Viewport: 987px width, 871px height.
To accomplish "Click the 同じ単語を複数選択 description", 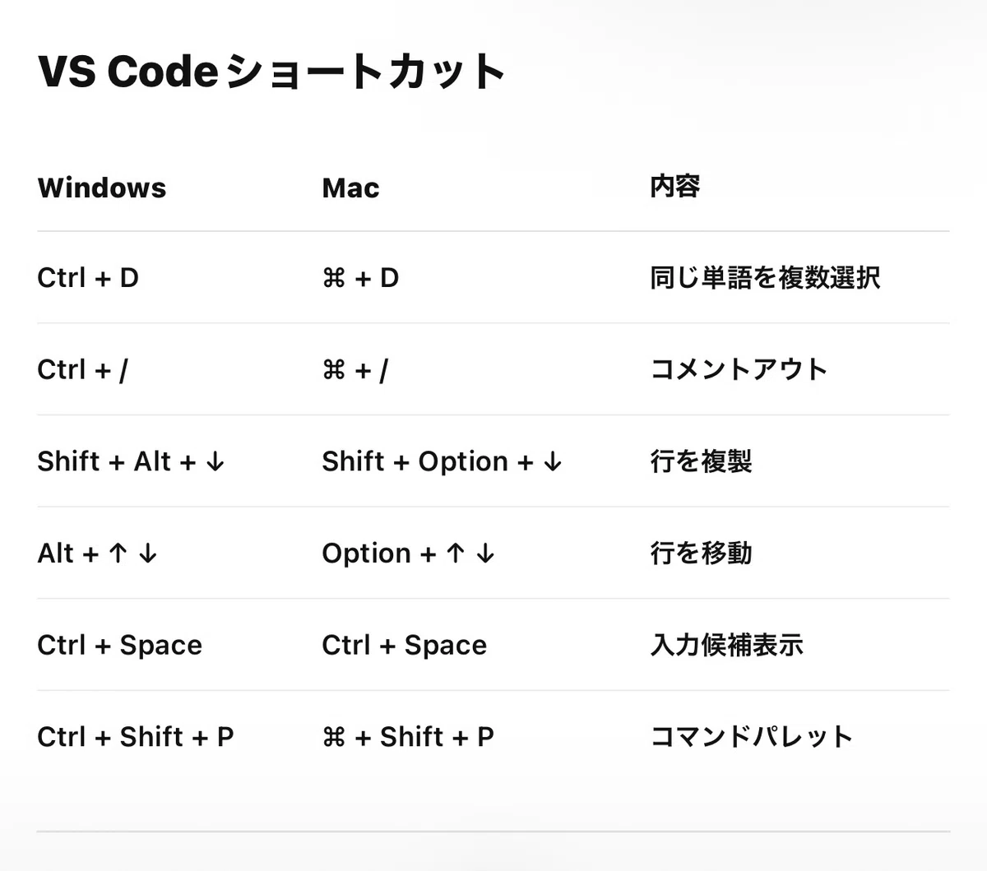I will 765,278.
